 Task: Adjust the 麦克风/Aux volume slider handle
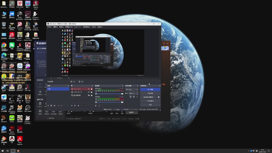coord(122,94)
